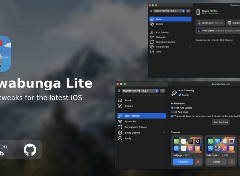The height and width of the screenshot is (176, 240).
Task: Click the Status Bar wifi icon, back window
Action: click(152, 37)
